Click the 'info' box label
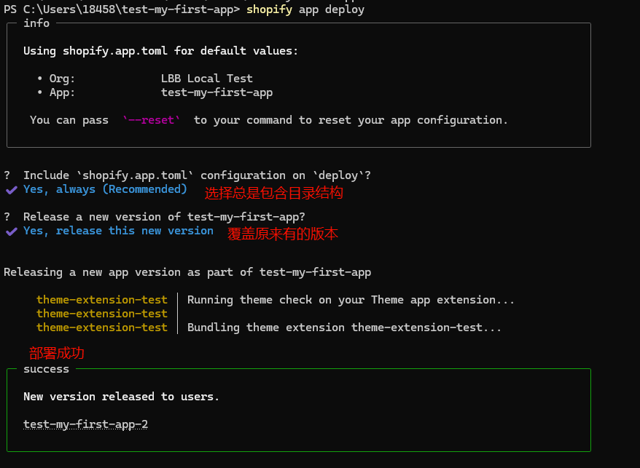Screen dimensions: 640x468 [36, 23]
